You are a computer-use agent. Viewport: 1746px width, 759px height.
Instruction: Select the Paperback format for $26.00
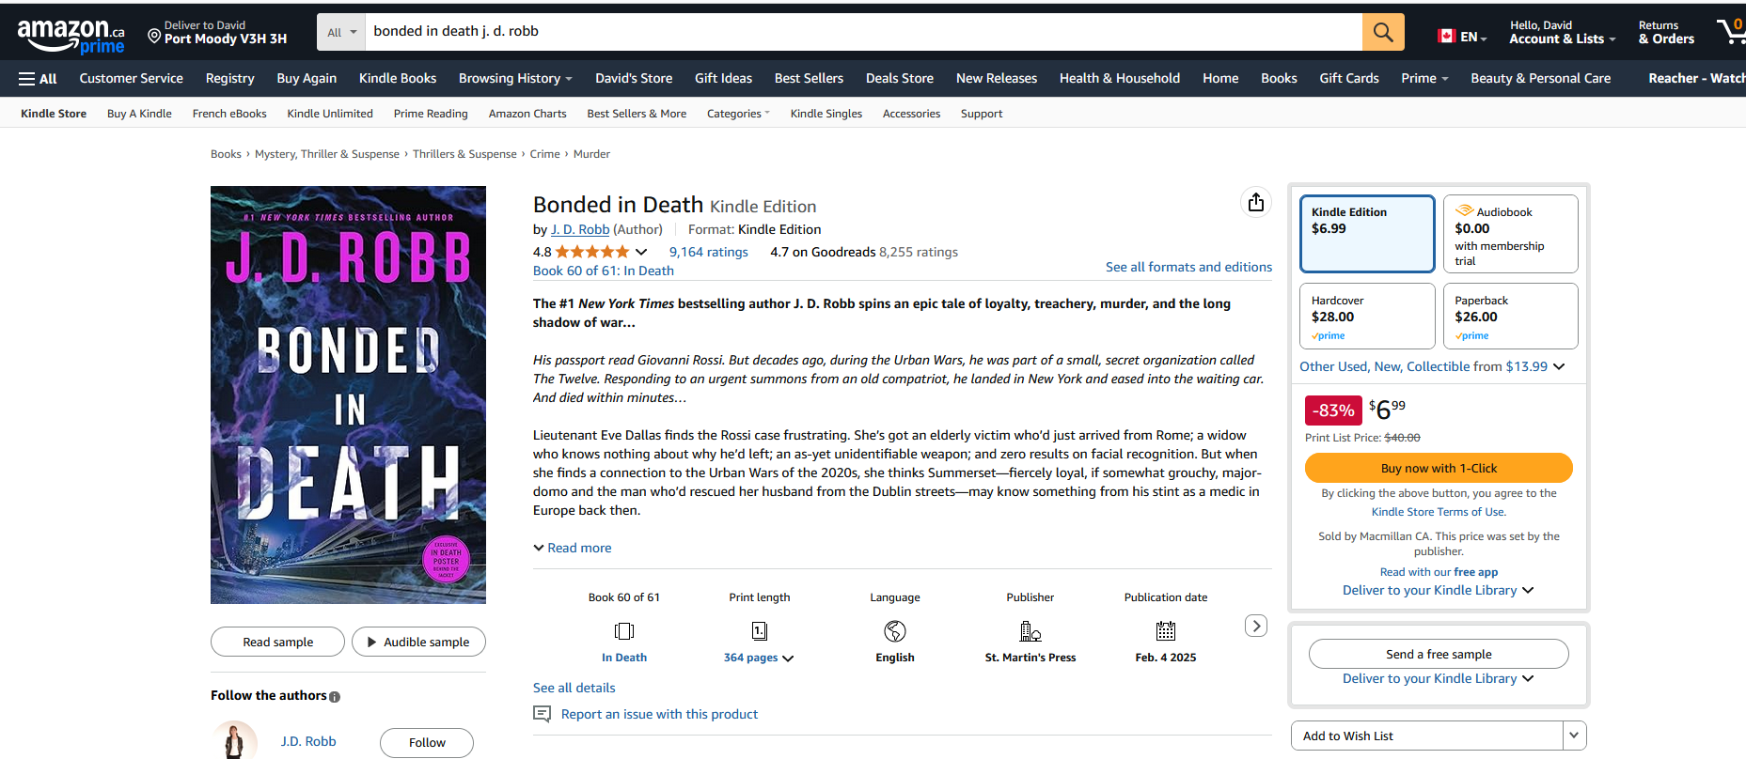click(x=1510, y=316)
